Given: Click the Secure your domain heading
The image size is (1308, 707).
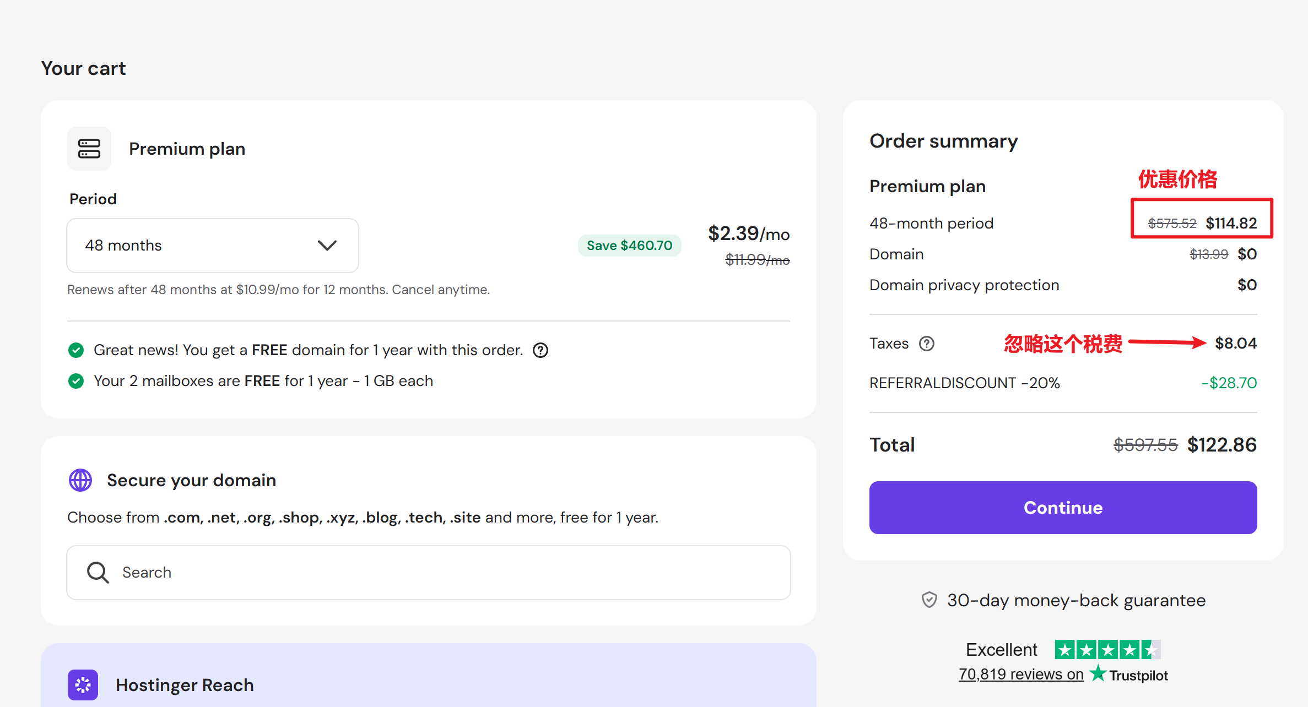Looking at the screenshot, I should [x=192, y=480].
